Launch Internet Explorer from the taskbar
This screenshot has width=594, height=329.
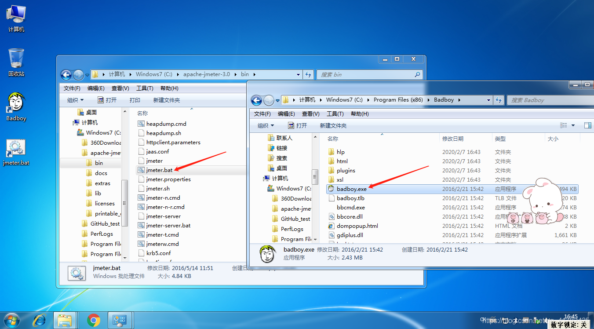(x=40, y=320)
